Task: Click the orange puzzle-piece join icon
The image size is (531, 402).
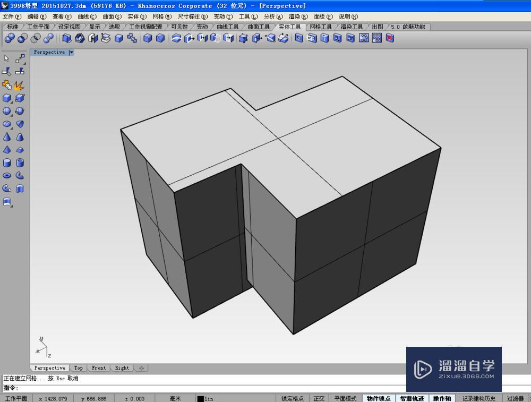Action: [6, 84]
